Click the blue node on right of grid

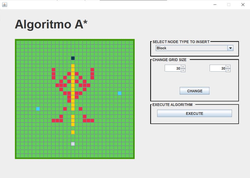click(x=120, y=93)
